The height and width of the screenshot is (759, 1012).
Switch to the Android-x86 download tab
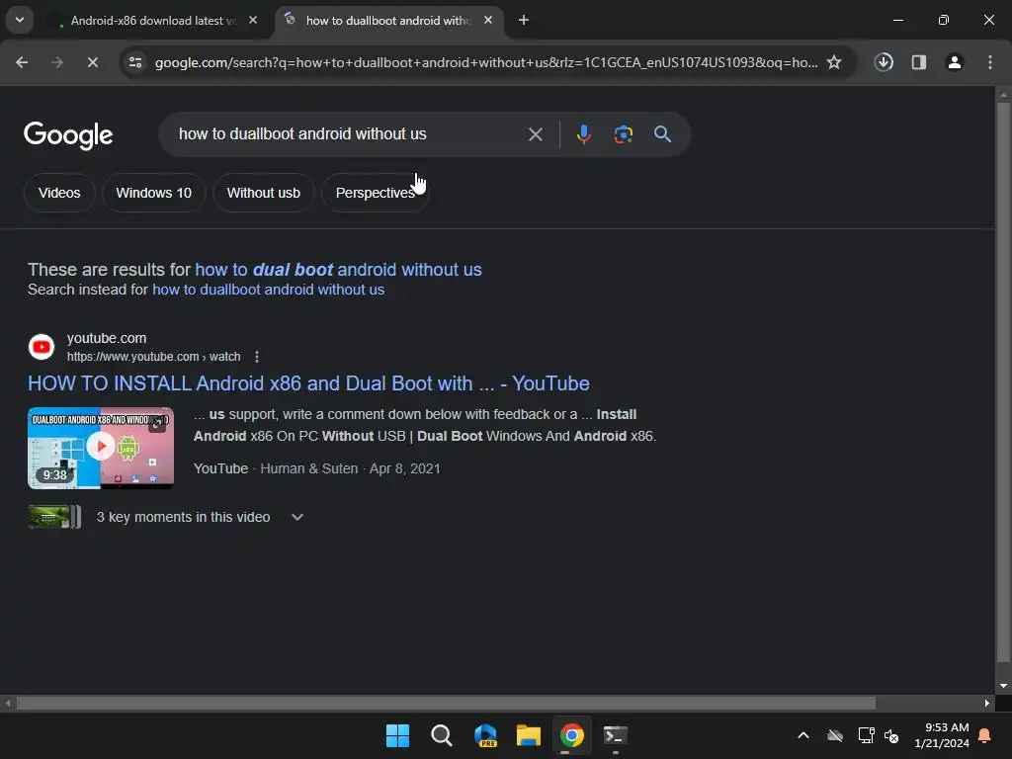[153, 21]
